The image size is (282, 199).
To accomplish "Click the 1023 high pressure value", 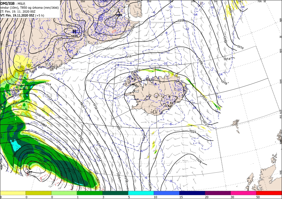I will 74,36.
